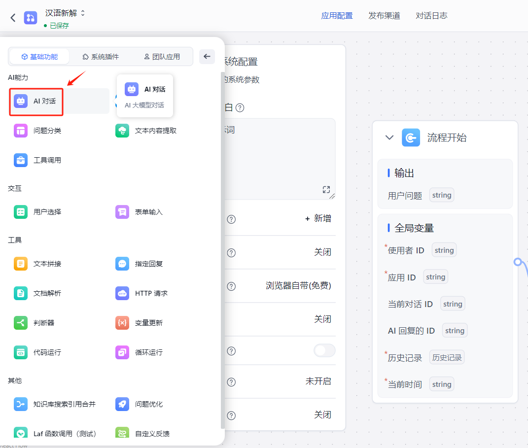Screen dimensions: 528x448
Task: Add 问题分类 node icon
Action: pyautogui.click(x=21, y=131)
